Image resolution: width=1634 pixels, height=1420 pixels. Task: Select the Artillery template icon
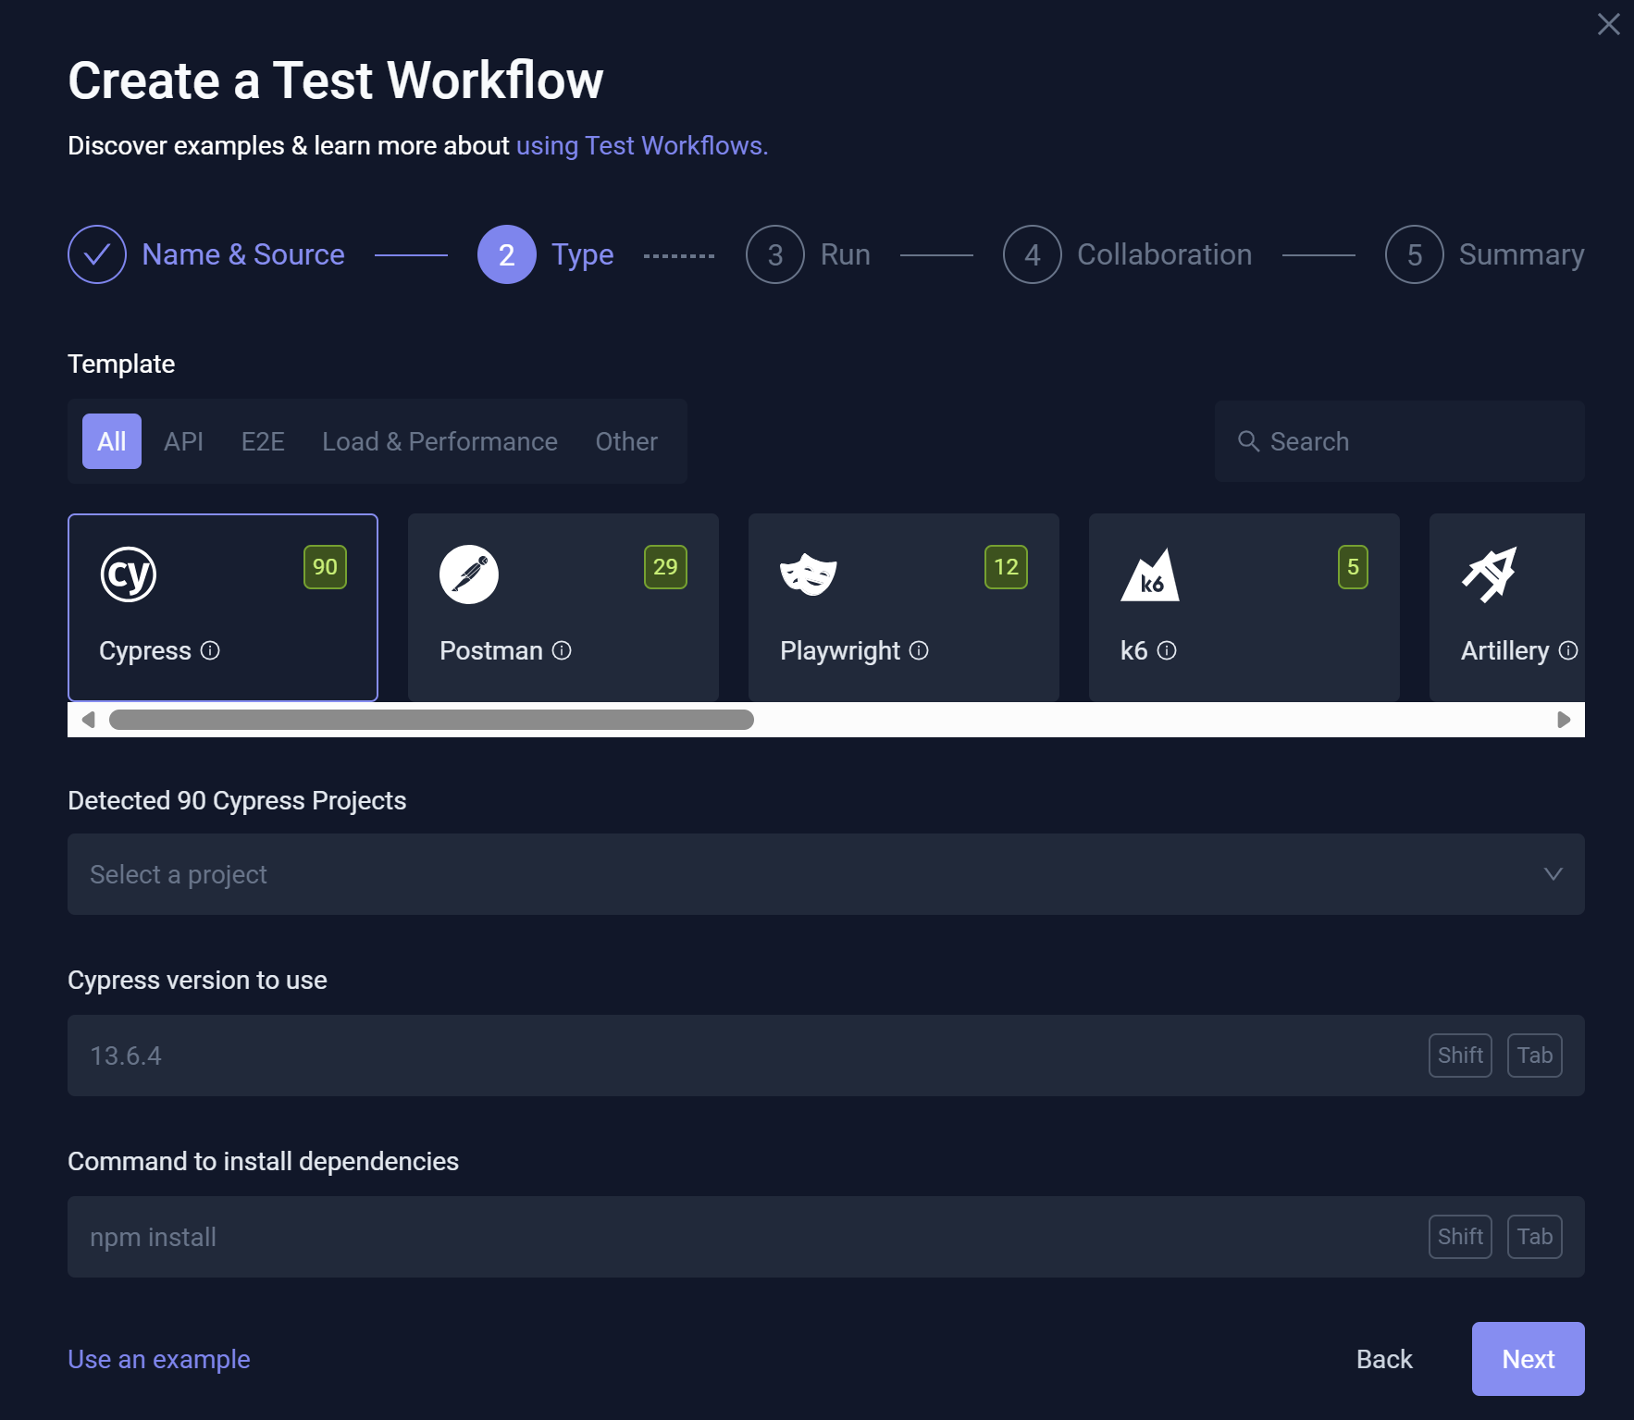coord(1491,573)
